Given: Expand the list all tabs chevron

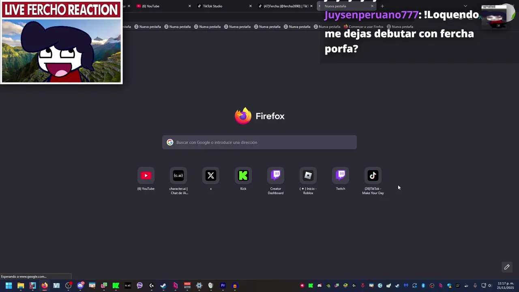Looking at the screenshot, I should 465,6.
